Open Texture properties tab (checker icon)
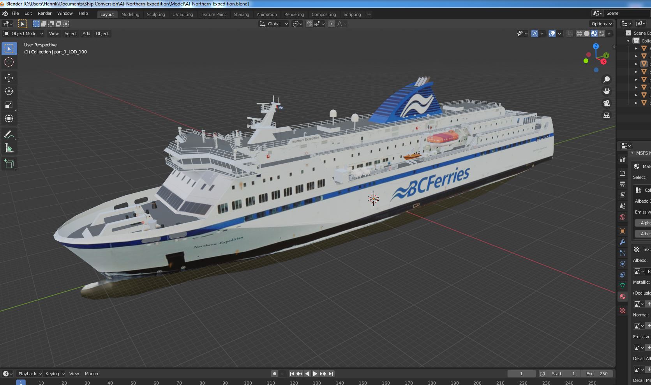The image size is (651, 385). point(623,311)
